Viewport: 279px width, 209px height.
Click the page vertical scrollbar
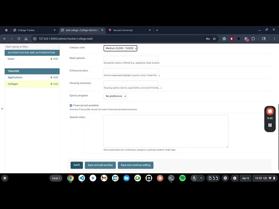pos(278,137)
